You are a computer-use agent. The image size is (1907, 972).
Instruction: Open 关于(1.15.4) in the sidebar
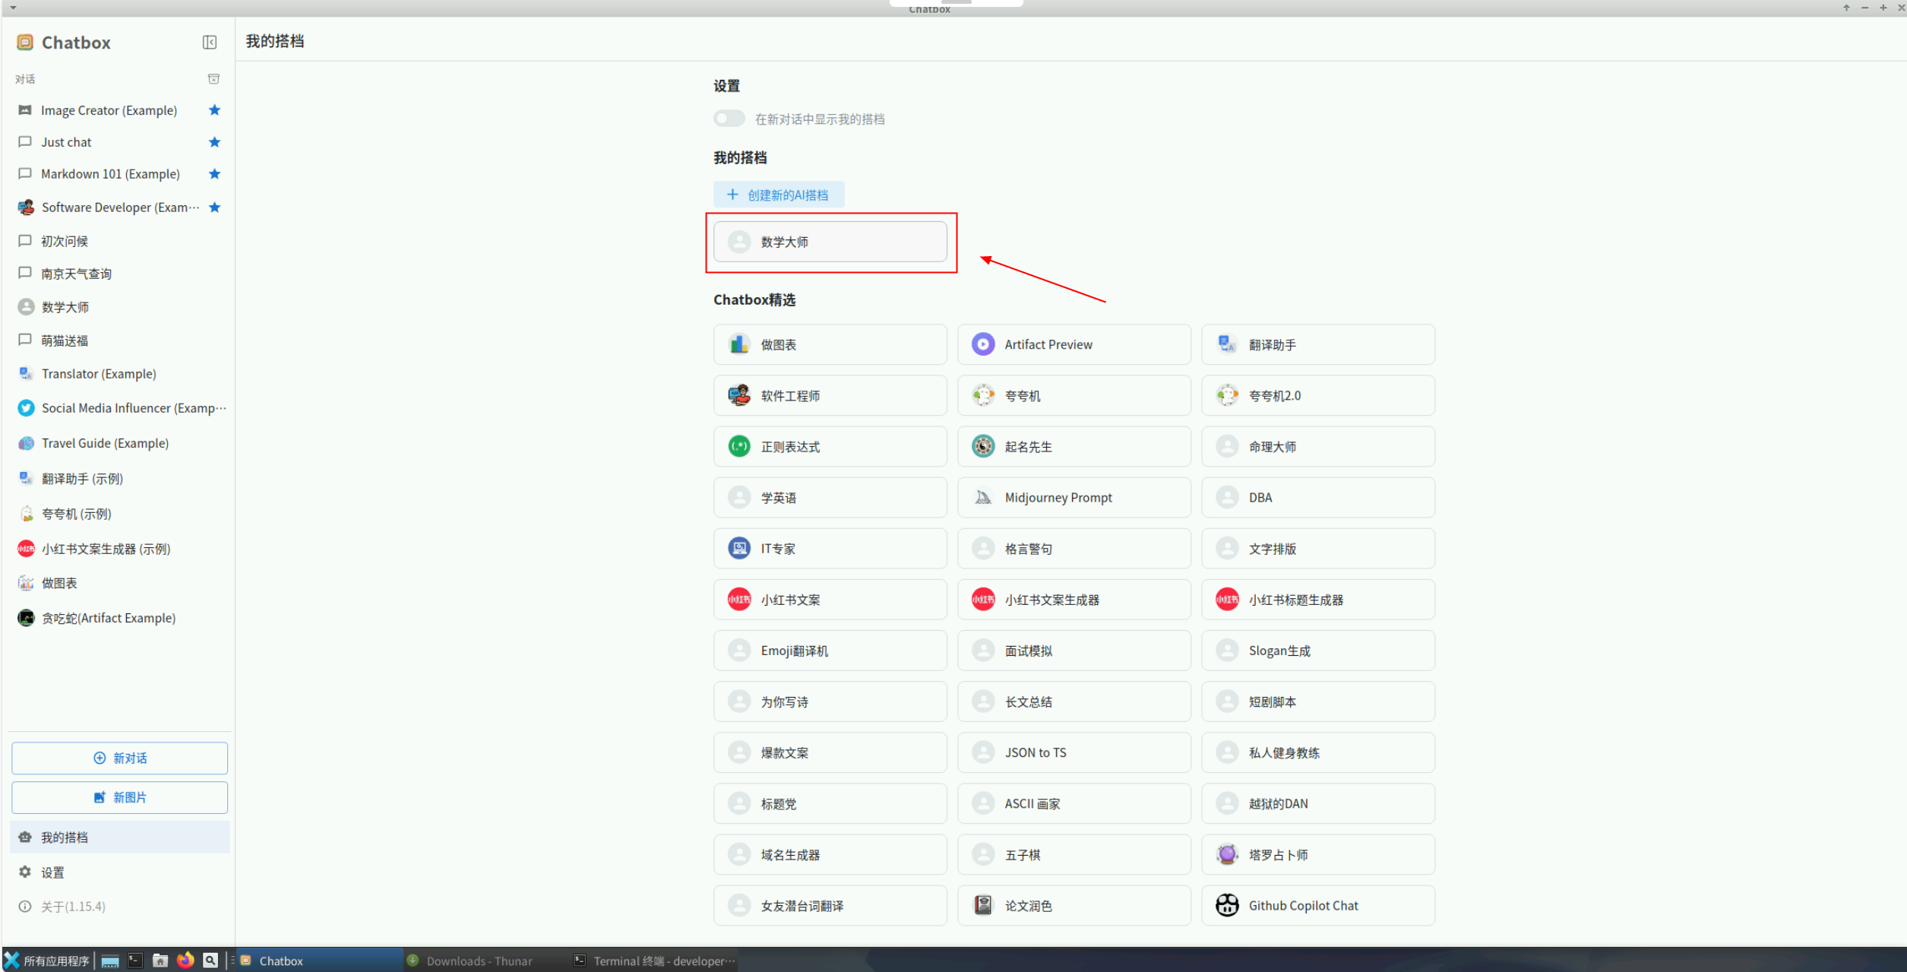tap(73, 906)
